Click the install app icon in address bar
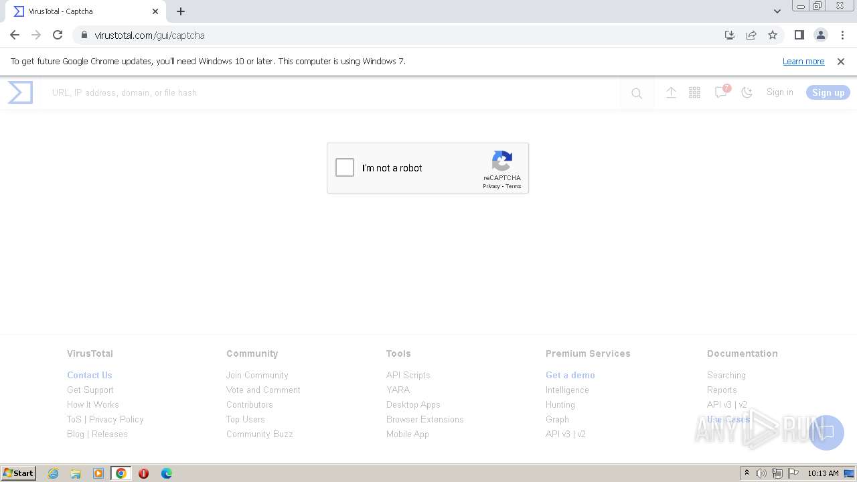Viewport: 857px width, 482px height. tap(730, 35)
